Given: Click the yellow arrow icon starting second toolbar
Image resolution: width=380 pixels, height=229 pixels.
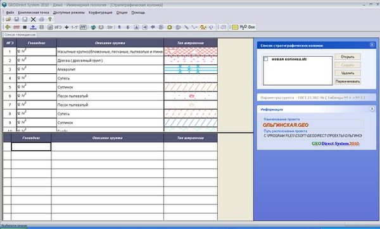Looking at the screenshot, I should [8, 27].
